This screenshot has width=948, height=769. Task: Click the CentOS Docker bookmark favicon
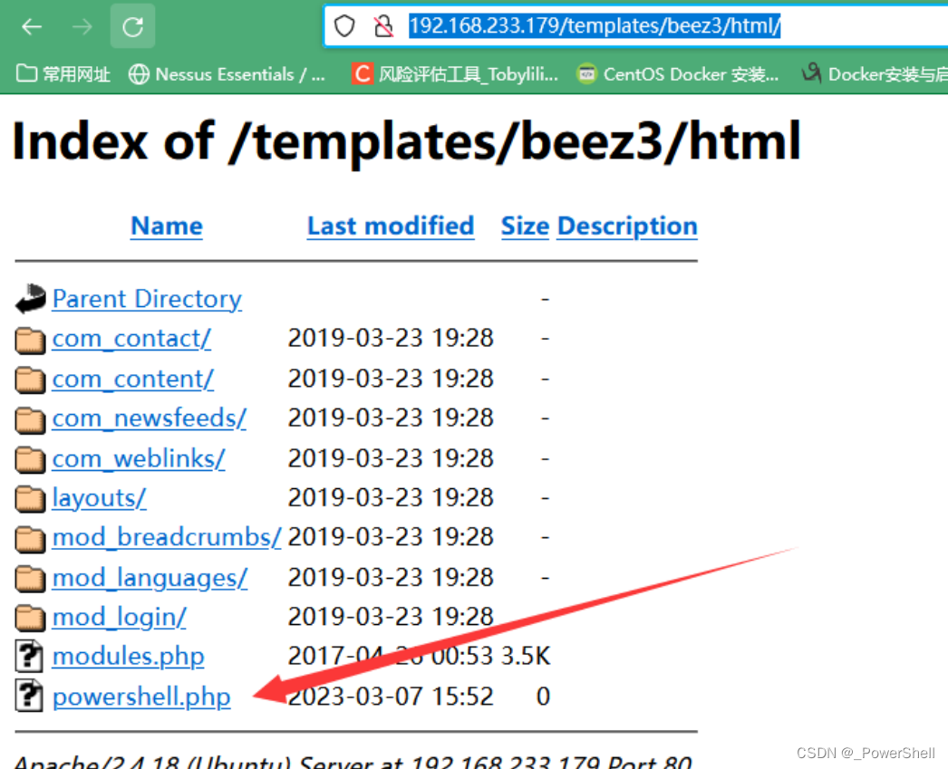coord(585,74)
